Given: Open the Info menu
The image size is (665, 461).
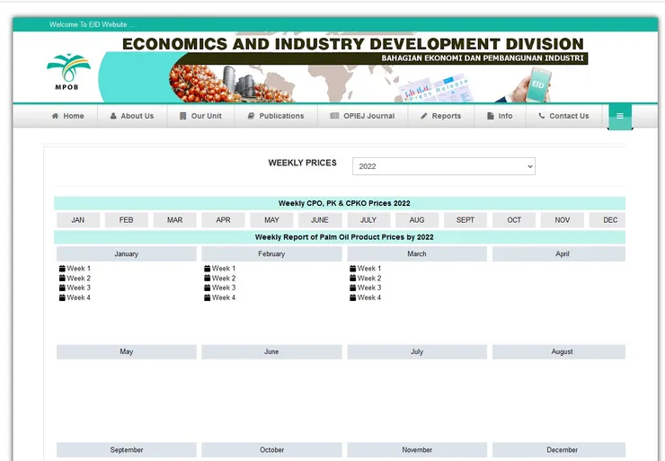Looking at the screenshot, I should click(500, 116).
